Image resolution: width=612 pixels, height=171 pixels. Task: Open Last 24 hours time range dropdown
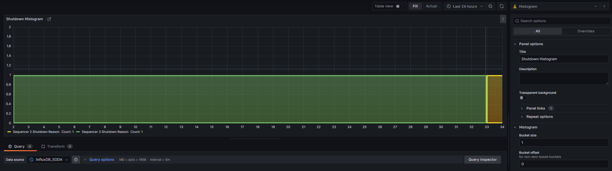click(x=465, y=6)
